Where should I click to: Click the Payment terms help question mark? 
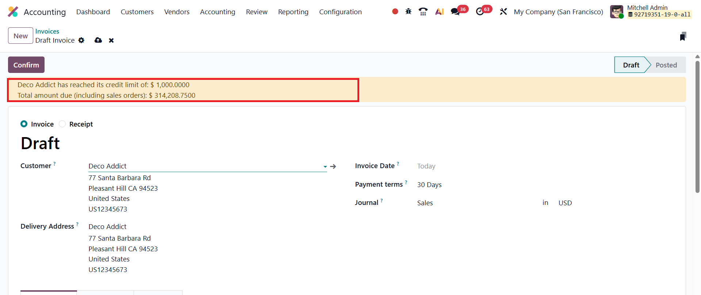pyautogui.click(x=406, y=182)
